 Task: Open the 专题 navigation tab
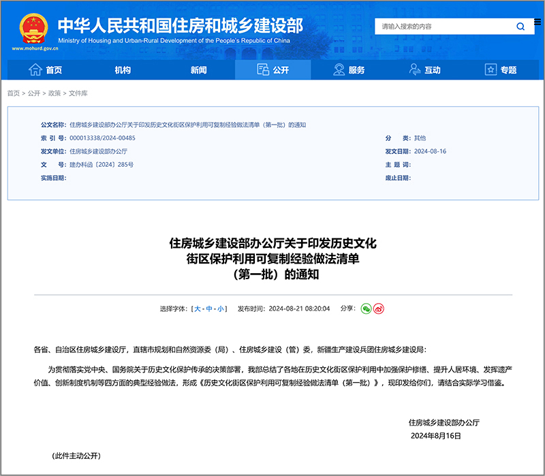[500, 70]
